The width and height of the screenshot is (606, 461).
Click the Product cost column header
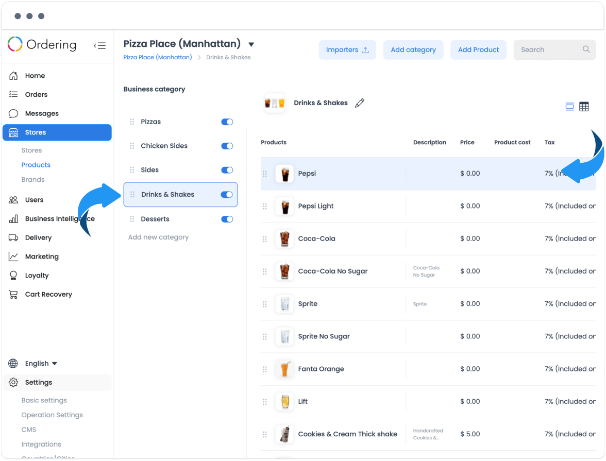(512, 142)
